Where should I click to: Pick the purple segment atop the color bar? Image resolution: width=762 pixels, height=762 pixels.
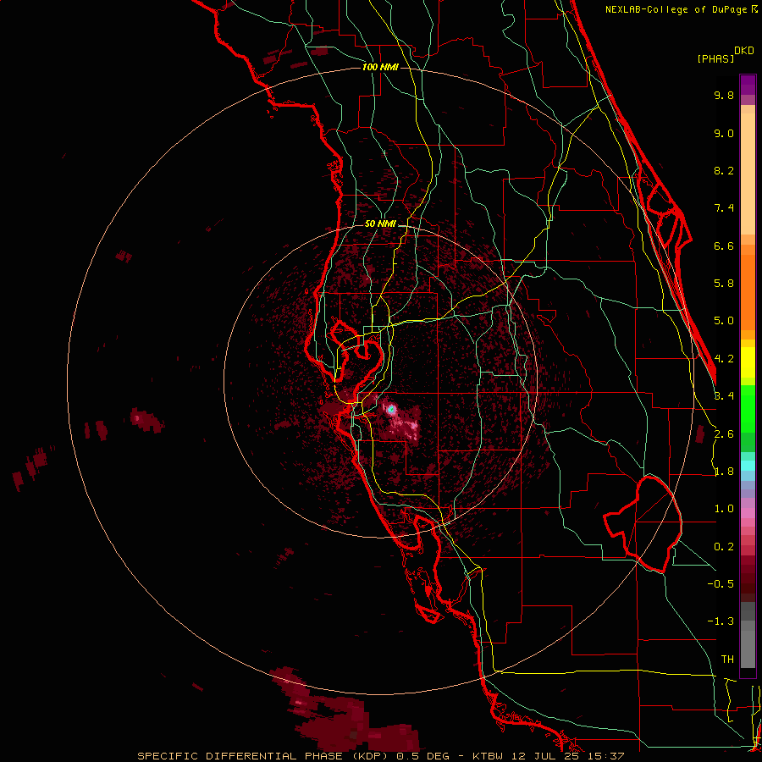(748, 85)
